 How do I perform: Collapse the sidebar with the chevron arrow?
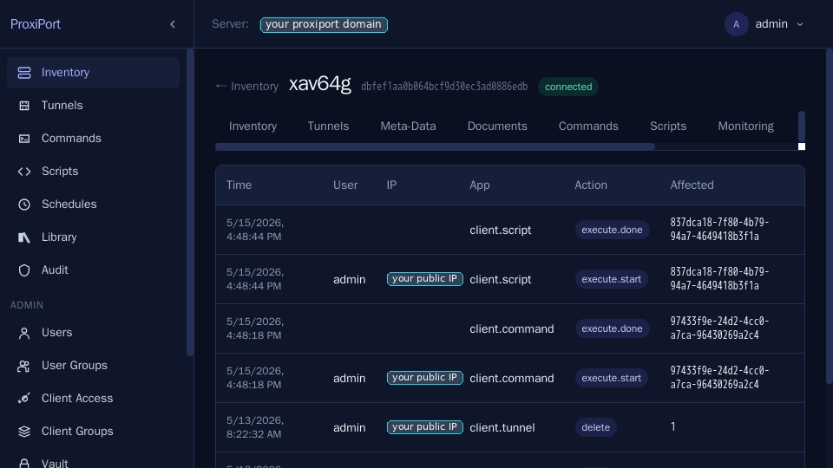(173, 24)
